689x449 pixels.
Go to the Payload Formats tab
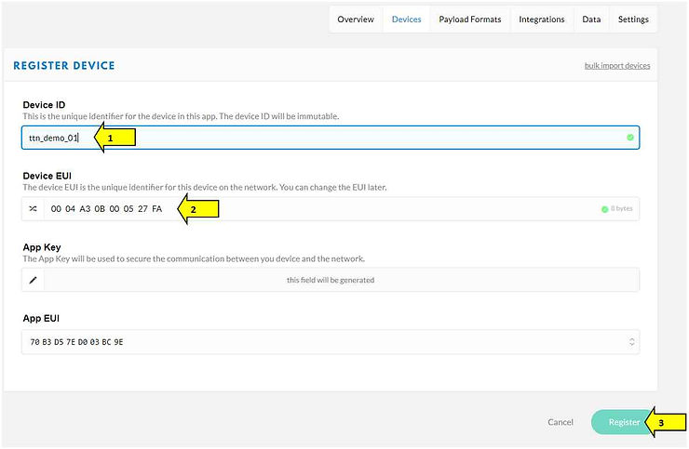coord(469,20)
